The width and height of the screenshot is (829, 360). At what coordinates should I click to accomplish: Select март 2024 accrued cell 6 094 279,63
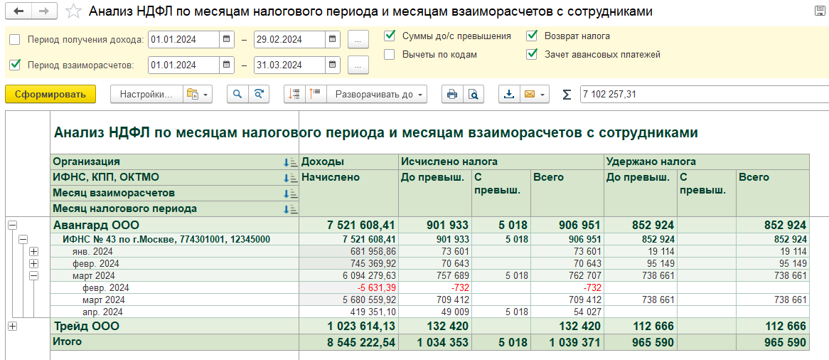click(348, 275)
